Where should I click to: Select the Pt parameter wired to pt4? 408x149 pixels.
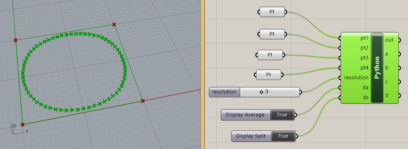tap(268, 74)
